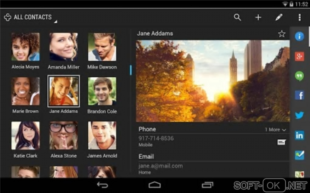
Task: Select Amanda Miller contact photo
Action: tap(64, 47)
